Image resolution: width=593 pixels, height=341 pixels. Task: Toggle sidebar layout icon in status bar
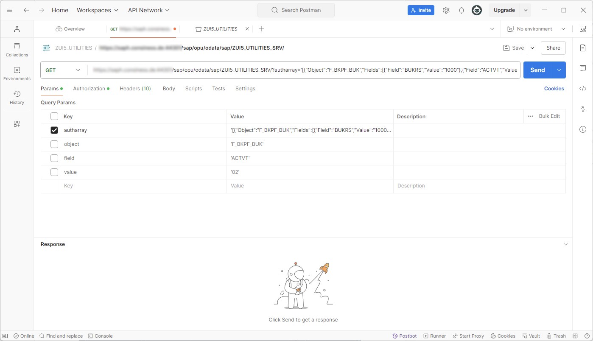[5, 336]
